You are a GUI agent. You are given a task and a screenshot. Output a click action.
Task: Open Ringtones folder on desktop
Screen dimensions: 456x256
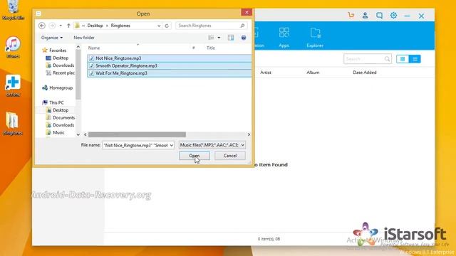point(13,124)
